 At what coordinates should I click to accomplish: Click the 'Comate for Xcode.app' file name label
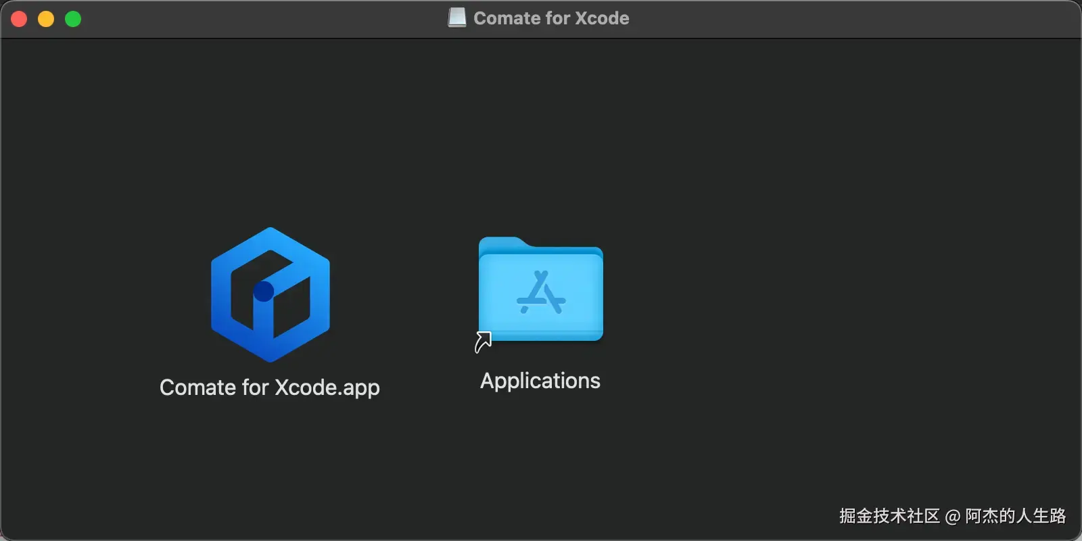coord(270,387)
